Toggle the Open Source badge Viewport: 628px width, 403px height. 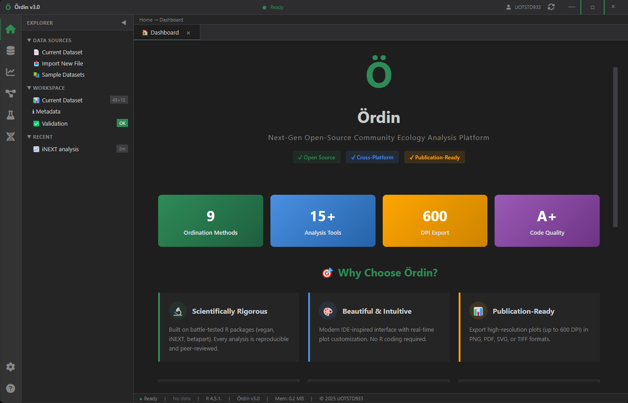[317, 157]
